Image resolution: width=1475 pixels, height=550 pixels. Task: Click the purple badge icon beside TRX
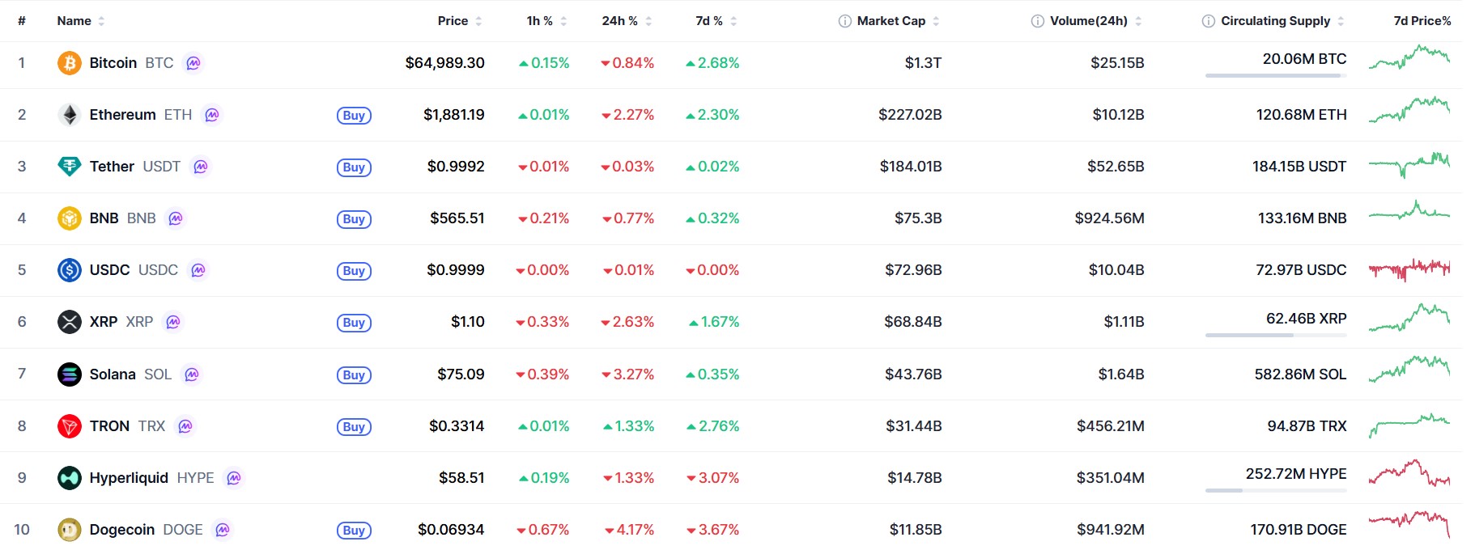point(185,426)
